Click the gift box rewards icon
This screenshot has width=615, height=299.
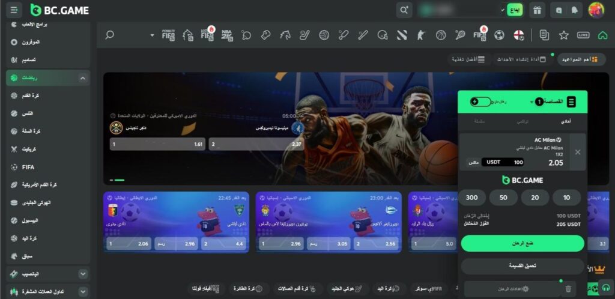click(537, 10)
